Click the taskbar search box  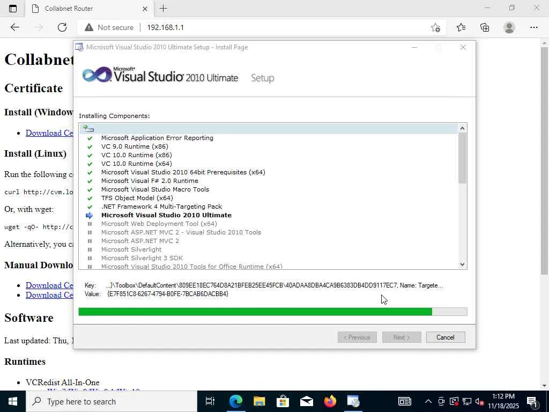(112, 401)
